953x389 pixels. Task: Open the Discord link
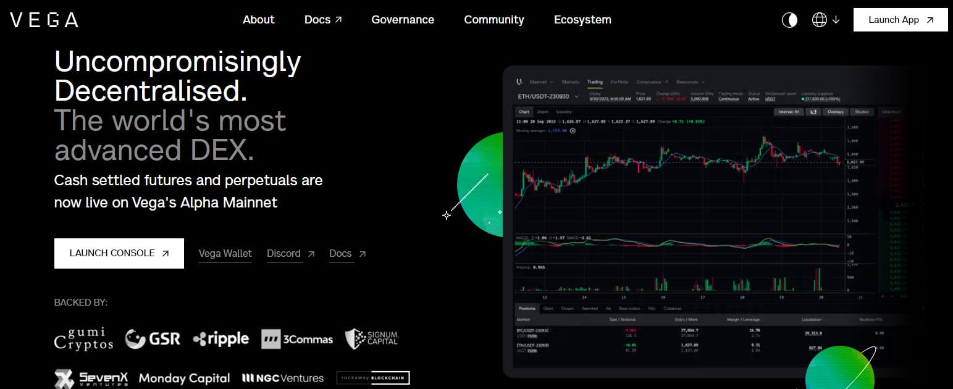click(284, 253)
